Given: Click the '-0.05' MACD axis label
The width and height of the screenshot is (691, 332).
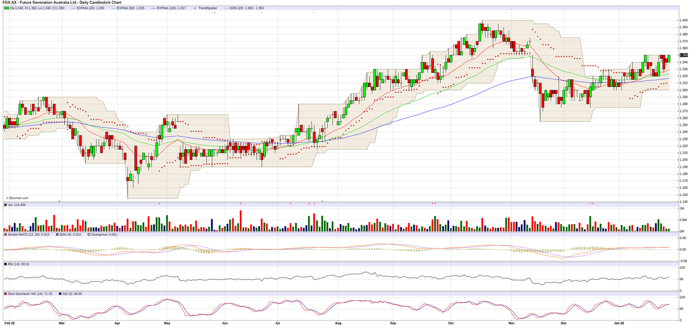Looking at the screenshot, I should click(683, 260).
